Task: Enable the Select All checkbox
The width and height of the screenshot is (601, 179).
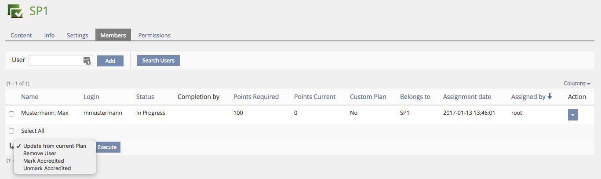Action: click(x=11, y=131)
